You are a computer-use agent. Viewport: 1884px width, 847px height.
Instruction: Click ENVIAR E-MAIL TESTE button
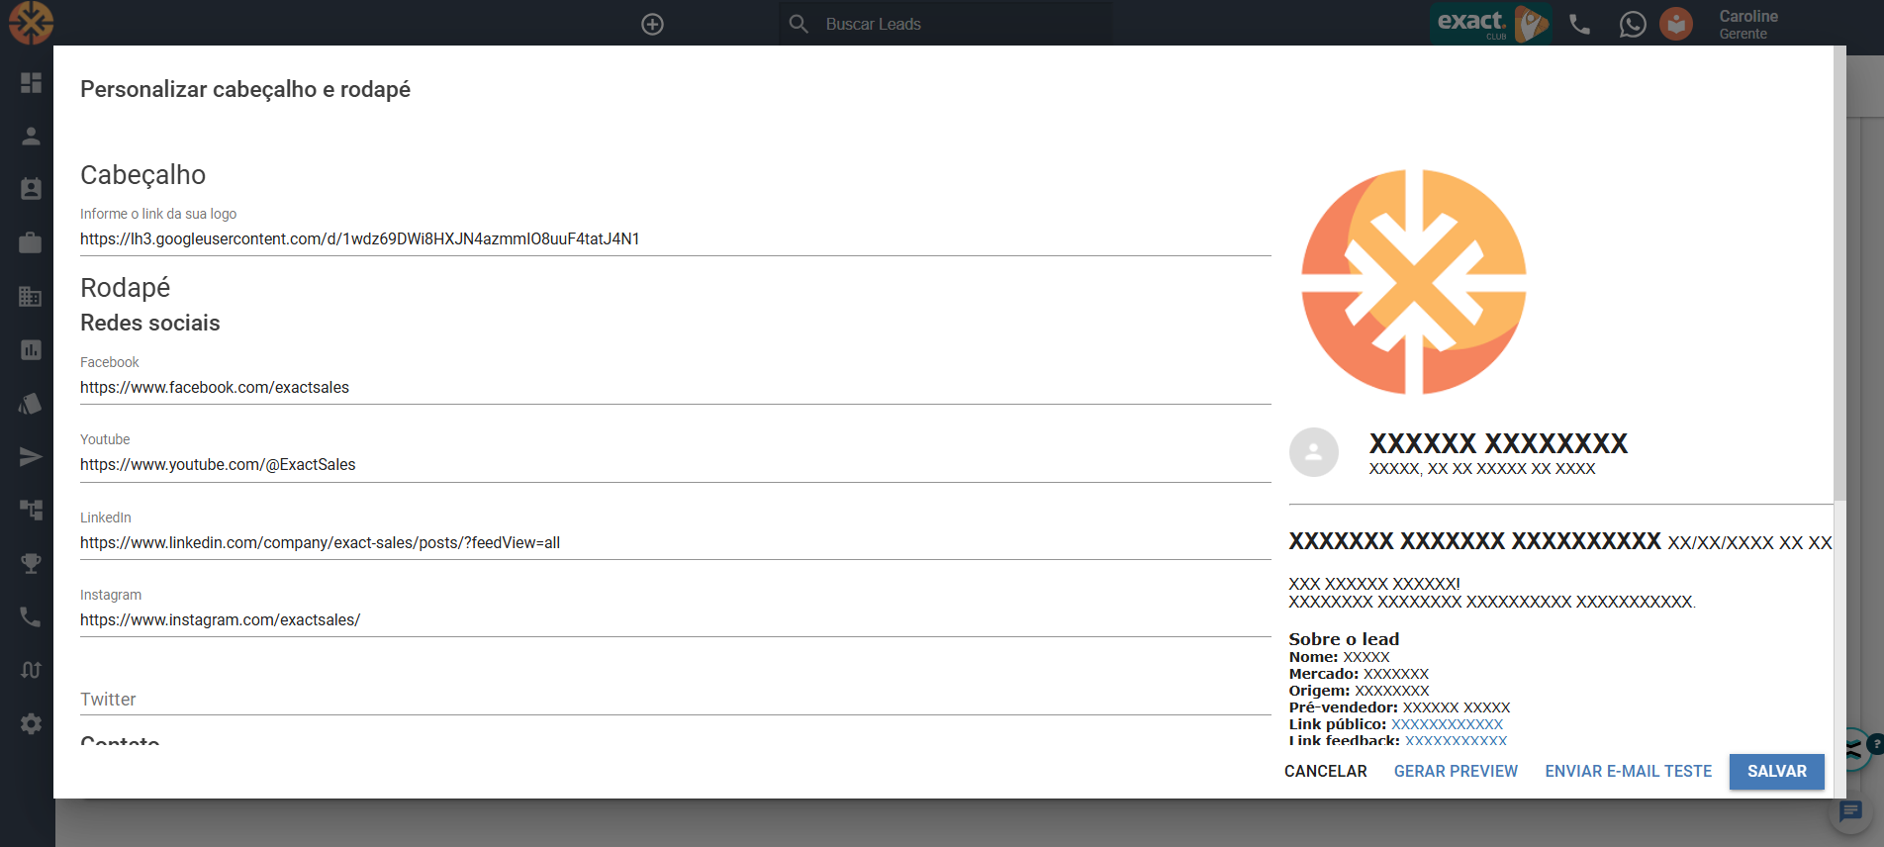tap(1629, 771)
